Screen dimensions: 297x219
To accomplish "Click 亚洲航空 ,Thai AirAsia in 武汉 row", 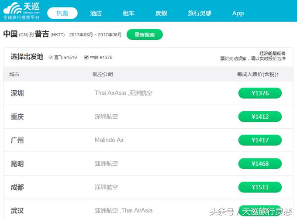I will coord(124,210).
